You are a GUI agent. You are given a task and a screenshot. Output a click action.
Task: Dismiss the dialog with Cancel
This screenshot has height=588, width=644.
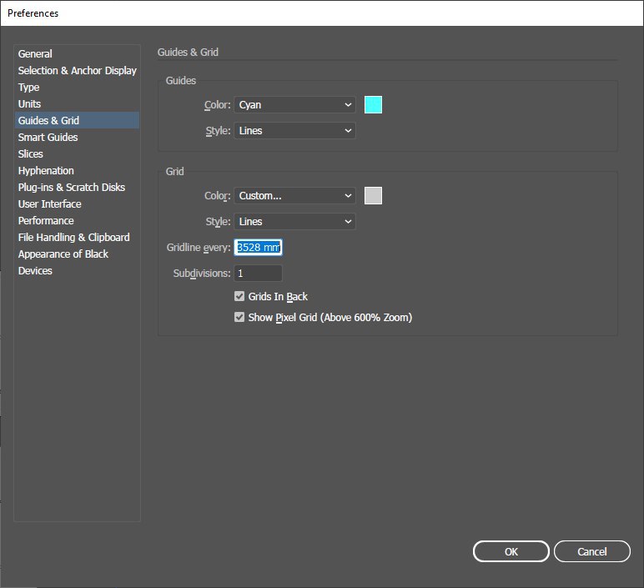coord(591,551)
